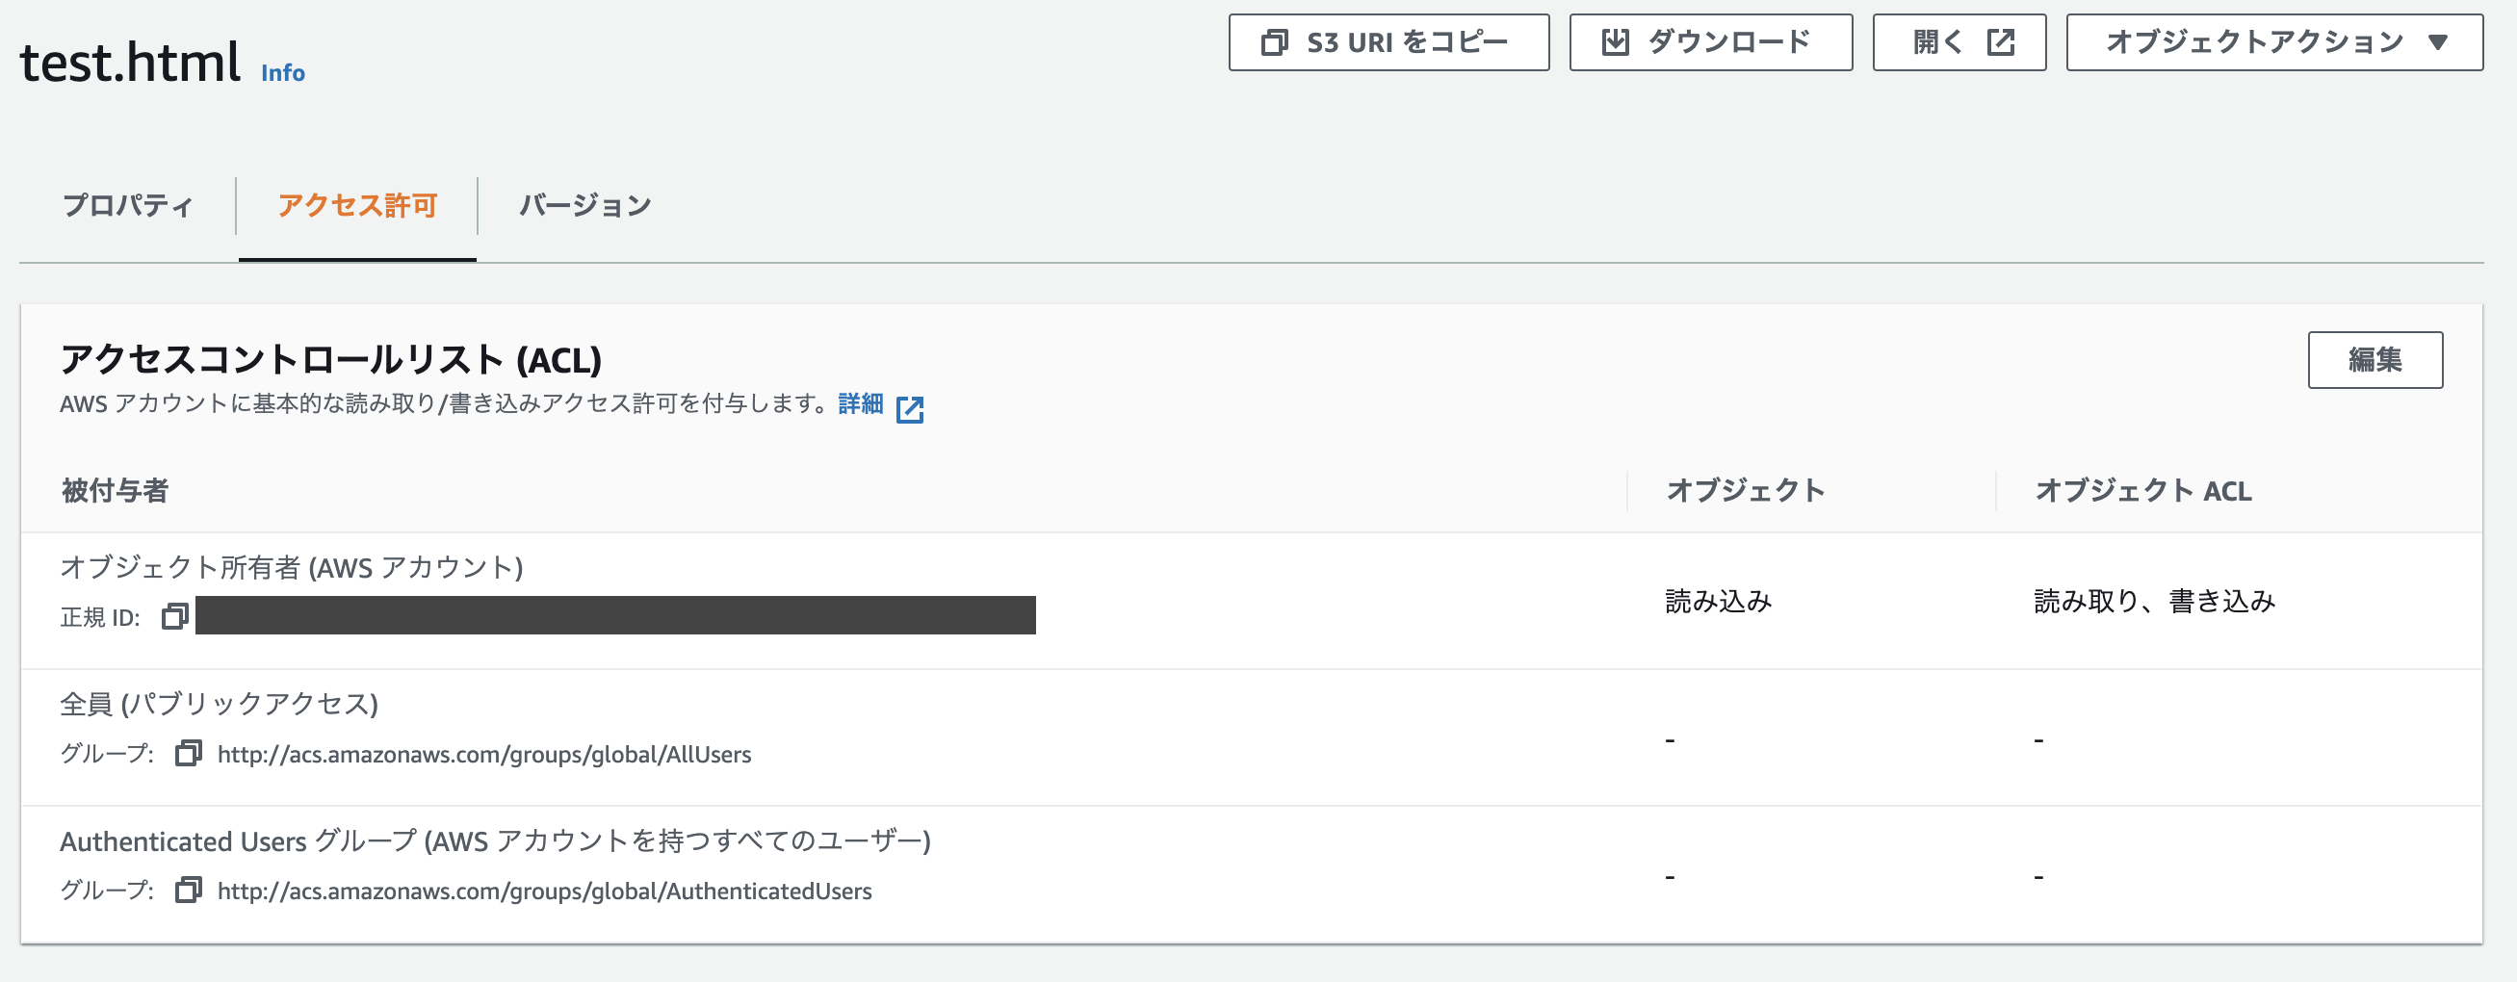Click the Info link next to test.html
The width and height of the screenshot is (2517, 982).
pos(280,72)
